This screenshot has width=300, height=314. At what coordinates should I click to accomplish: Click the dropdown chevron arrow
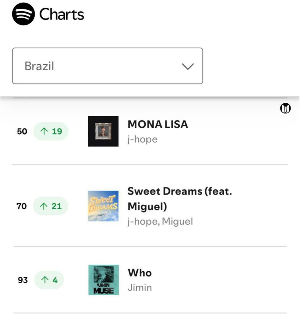[x=188, y=66]
